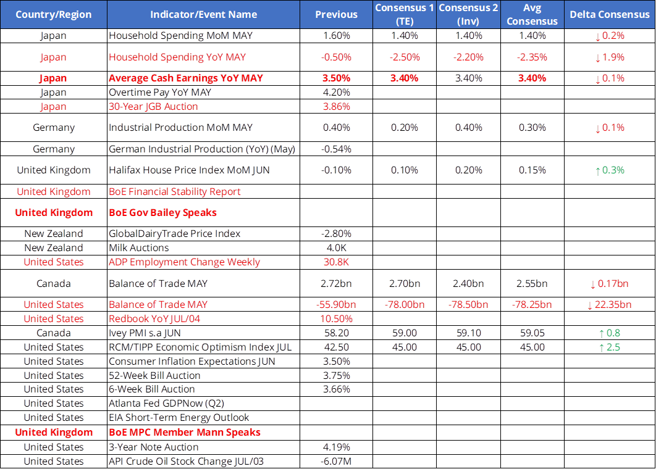This screenshot has width=656, height=469.
Task: Click the -2.20% consensus value
Action: (469, 57)
